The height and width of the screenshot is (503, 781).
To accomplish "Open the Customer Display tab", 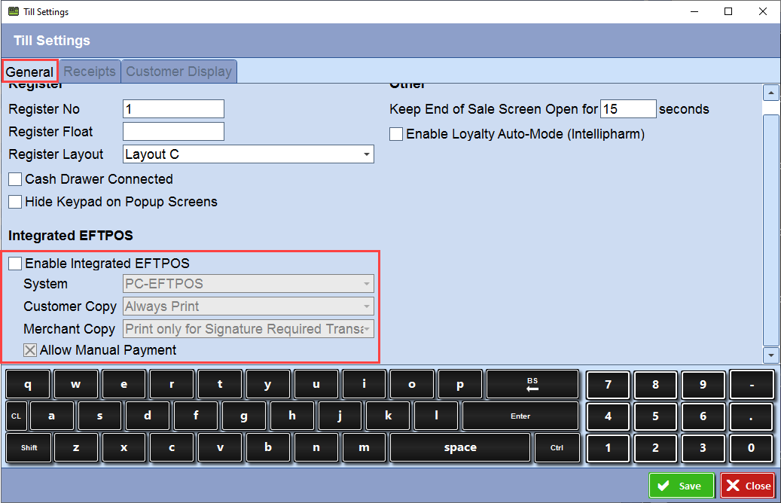I will (178, 71).
